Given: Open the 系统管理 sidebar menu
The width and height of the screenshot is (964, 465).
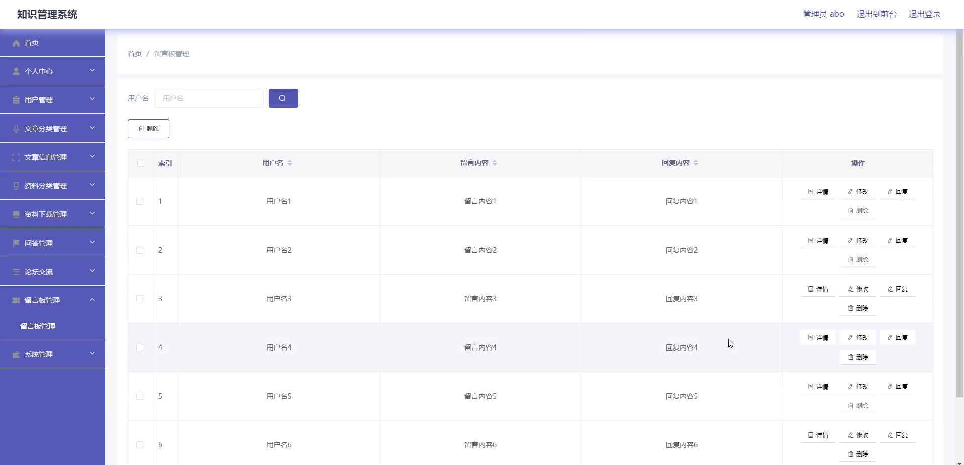Looking at the screenshot, I should click(53, 354).
